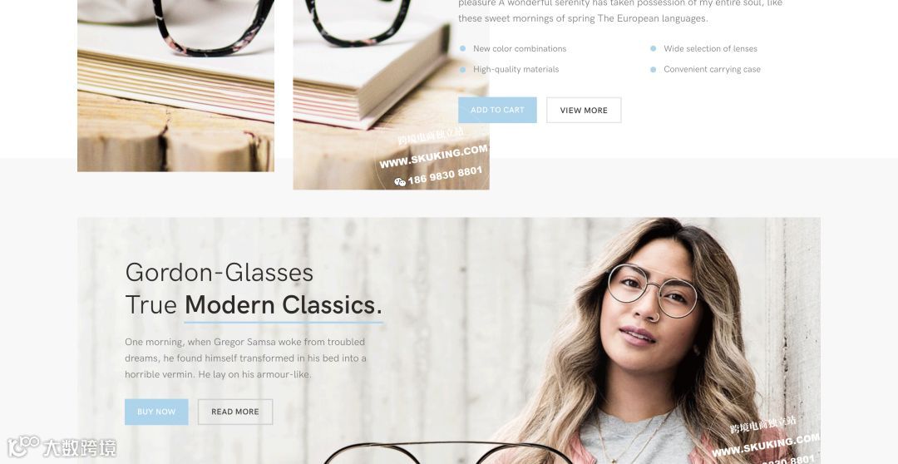Click the New color combinations feature text
Screen dimensions: 898x464
click(520, 49)
